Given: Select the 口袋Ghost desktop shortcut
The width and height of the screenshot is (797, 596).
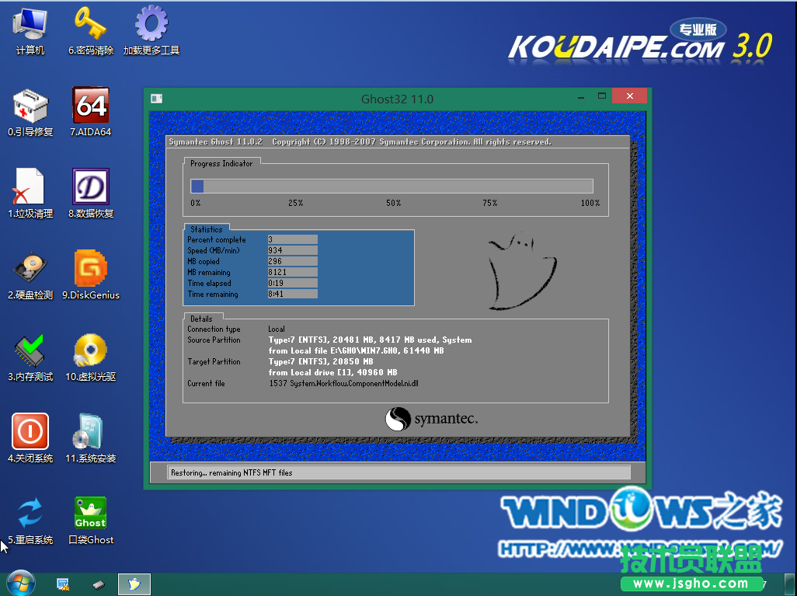Looking at the screenshot, I should point(91,514).
